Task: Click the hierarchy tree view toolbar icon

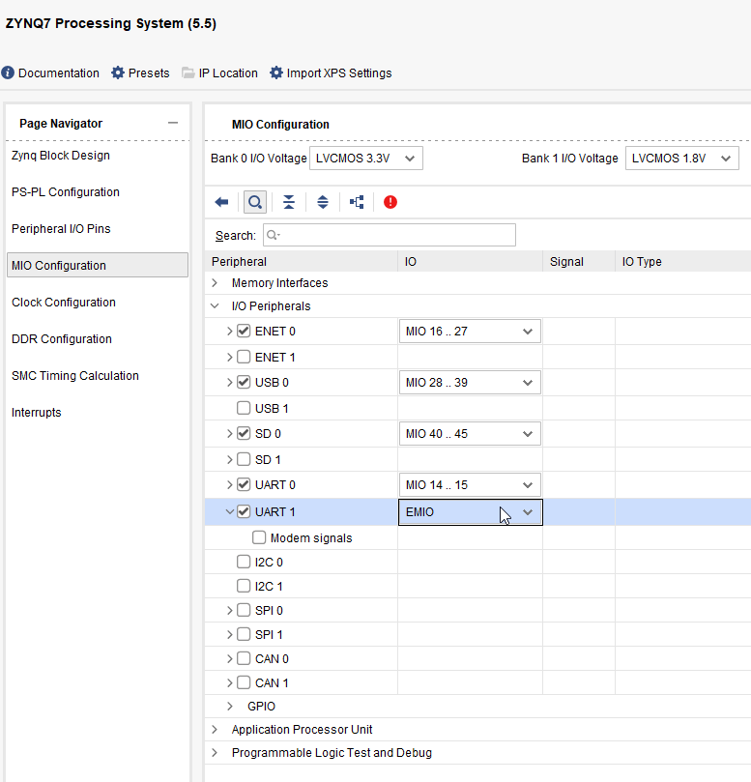Action: coord(357,202)
